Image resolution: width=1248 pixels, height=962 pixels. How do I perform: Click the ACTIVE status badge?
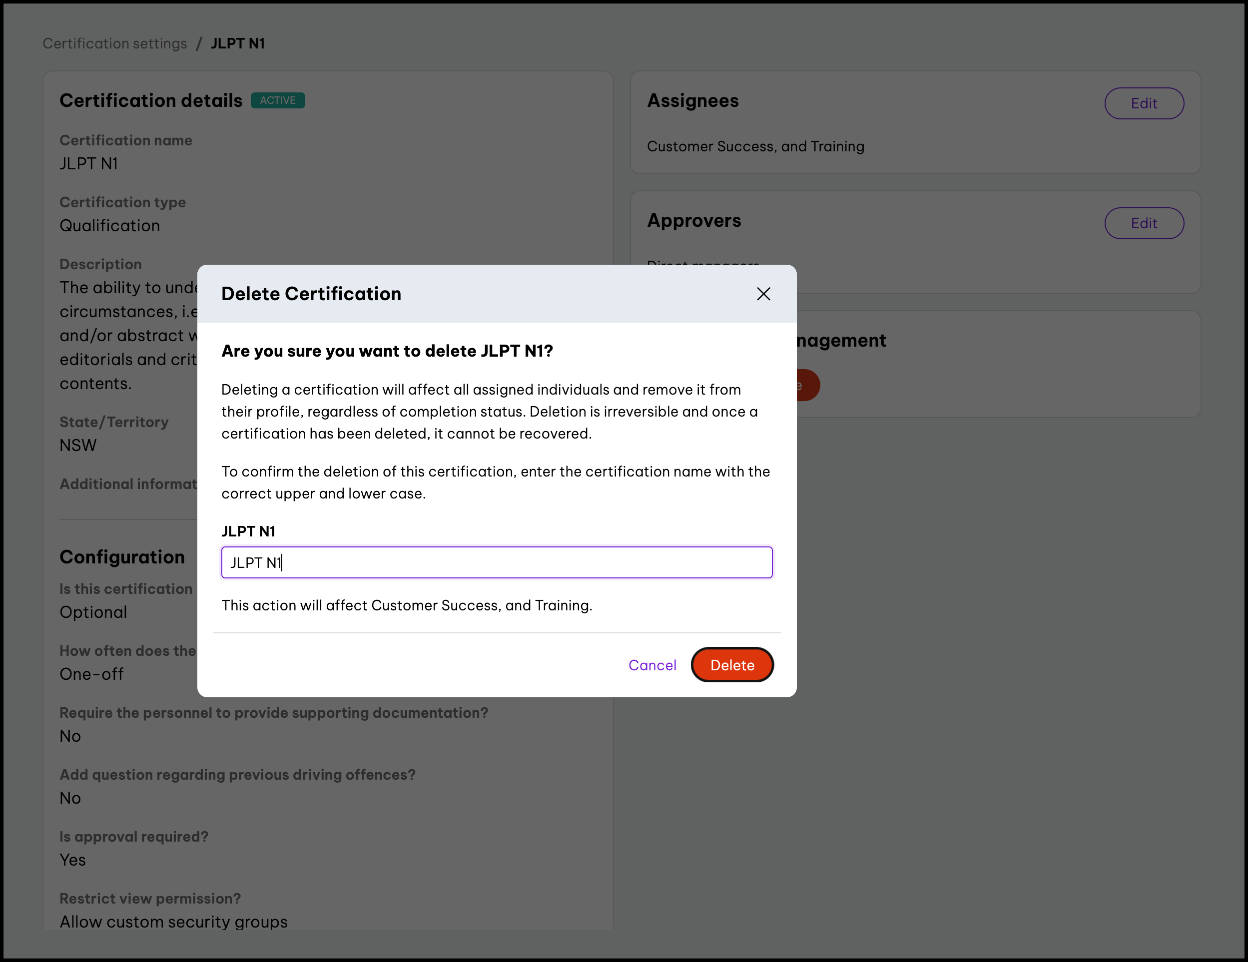[x=278, y=100]
